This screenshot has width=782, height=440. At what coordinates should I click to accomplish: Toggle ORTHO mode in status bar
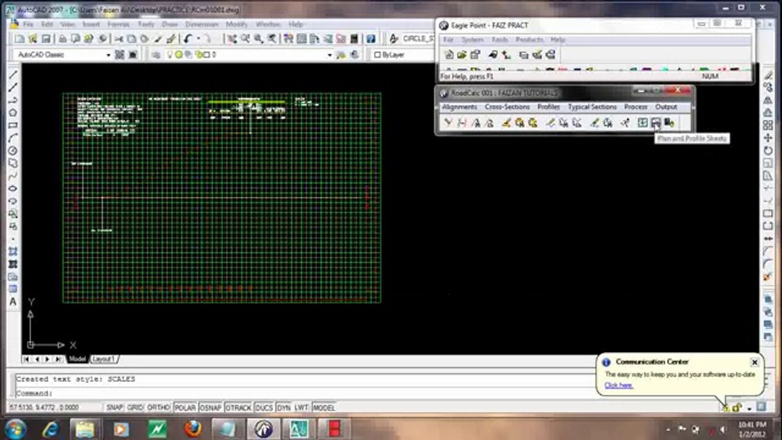[x=159, y=408]
